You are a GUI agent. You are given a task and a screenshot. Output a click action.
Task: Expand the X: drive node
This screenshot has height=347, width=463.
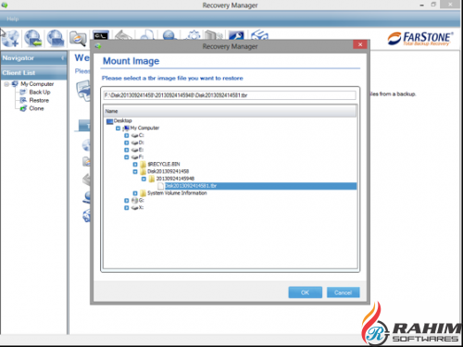127,208
